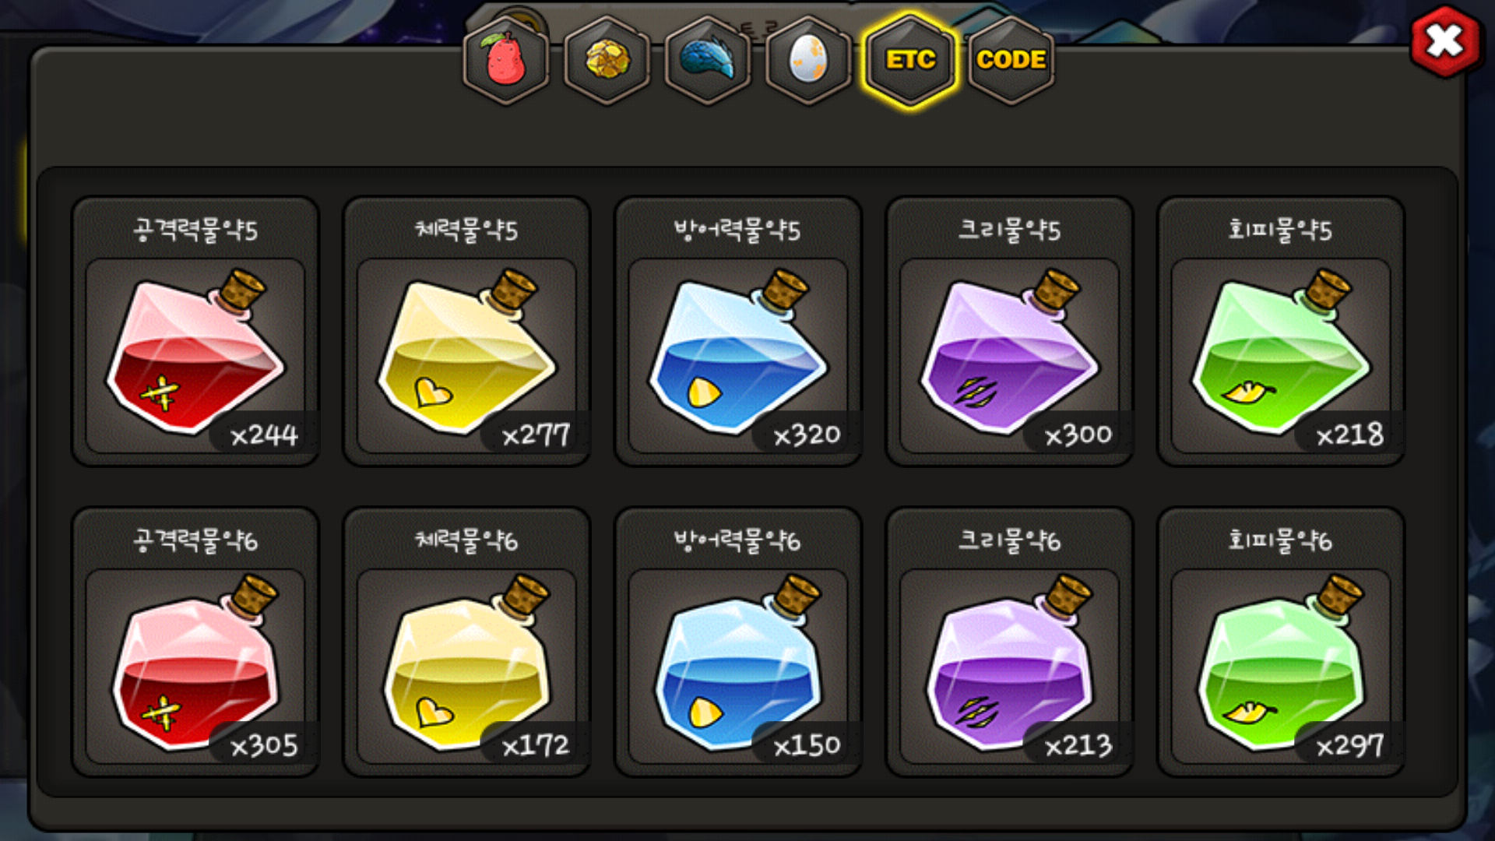The image size is (1495, 841).
Task: Open the CODE tab
Action: coord(1011,60)
